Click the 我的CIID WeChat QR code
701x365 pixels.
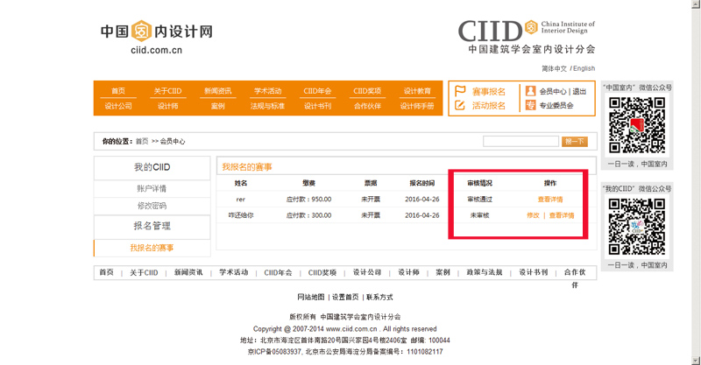tap(637, 227)
